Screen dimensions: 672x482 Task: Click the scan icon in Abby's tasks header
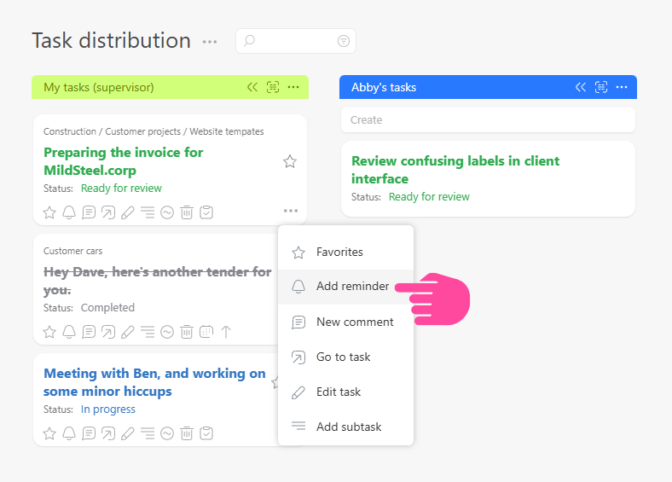tap(601, 87)
